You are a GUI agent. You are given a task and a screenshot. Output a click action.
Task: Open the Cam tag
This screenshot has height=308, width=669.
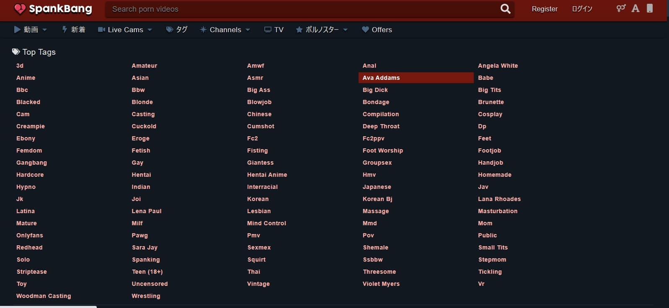[23, 114]
